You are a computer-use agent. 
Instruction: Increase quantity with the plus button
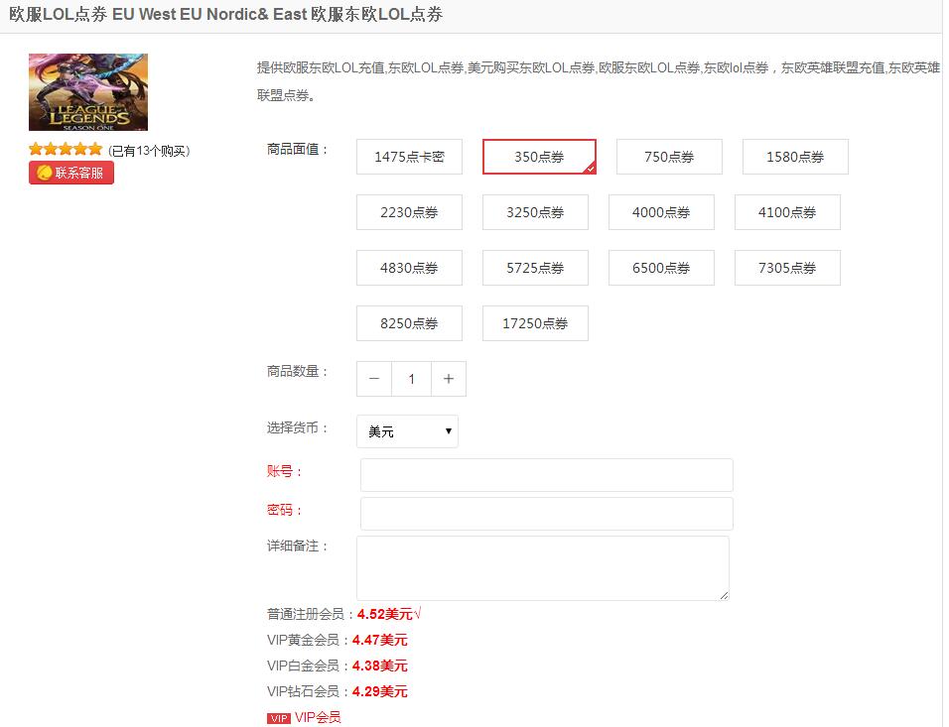click(449, 379)
